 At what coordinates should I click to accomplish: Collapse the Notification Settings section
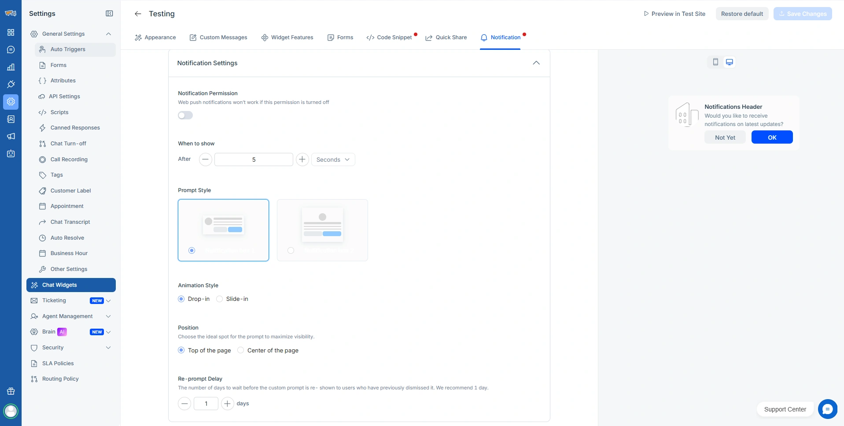(536, 63)
